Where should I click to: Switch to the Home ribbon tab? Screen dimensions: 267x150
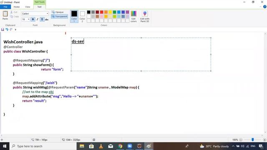pyautogui.click(x=17, y=7)
